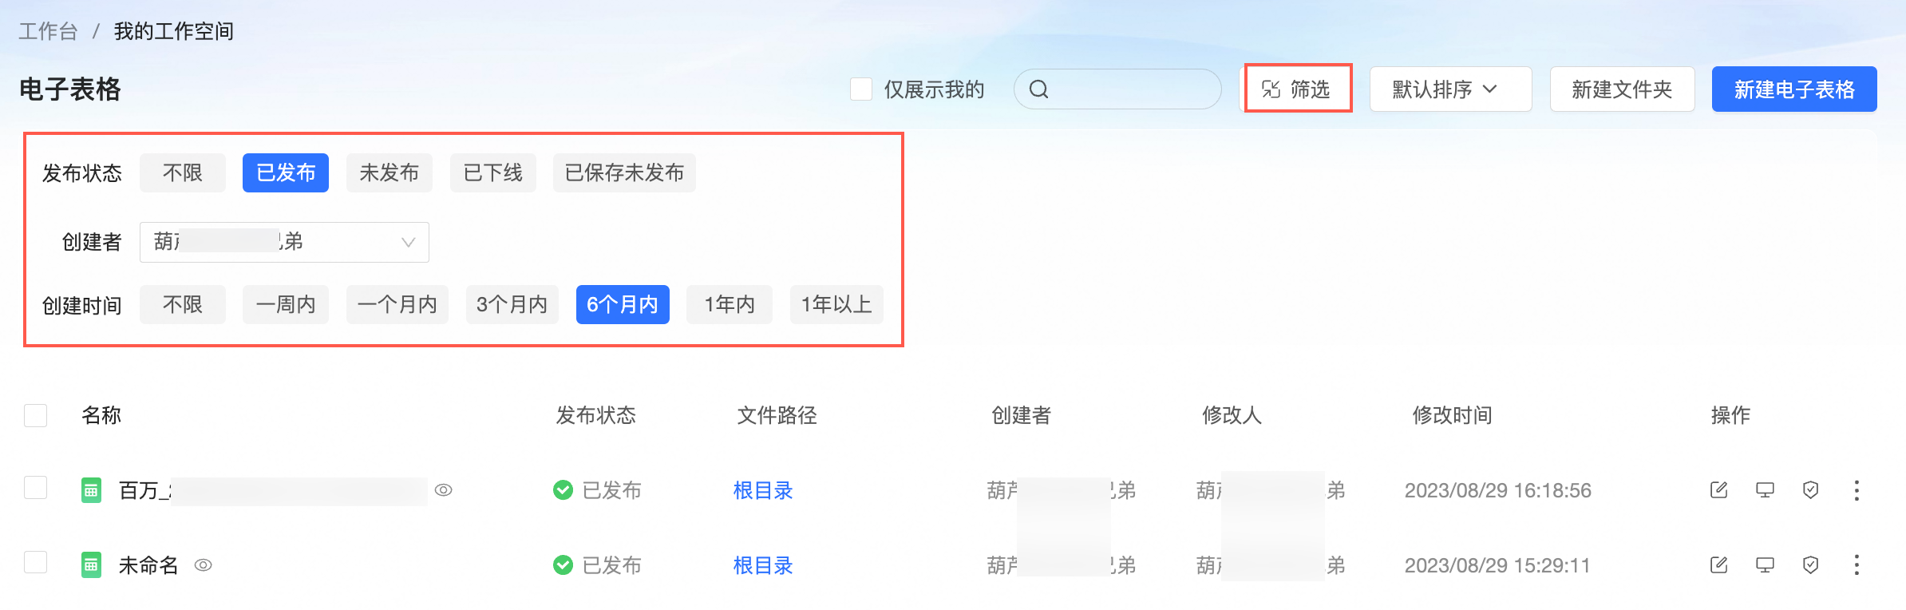
Task: Filter creation time to 3个月内
Action: click(x=512, y=305)
